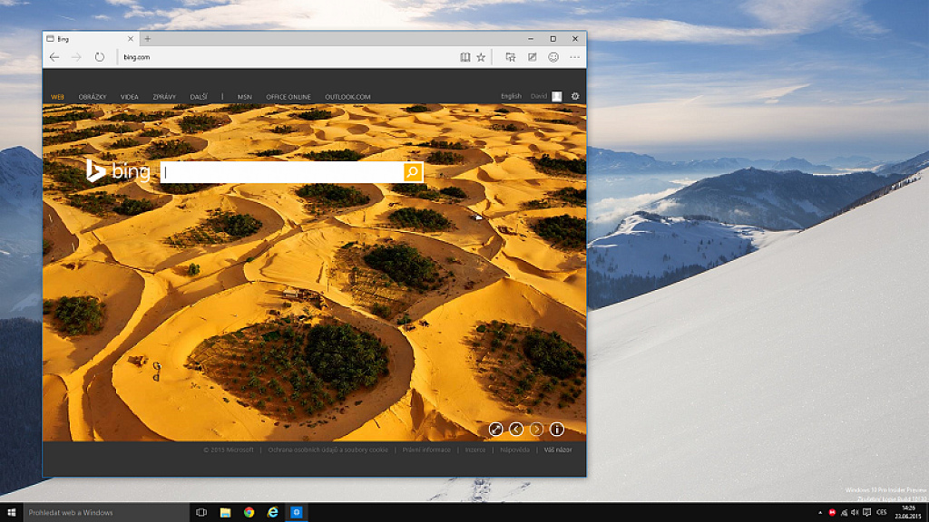Show next Bing background image
929x522 pixels.
click(536, 430)
